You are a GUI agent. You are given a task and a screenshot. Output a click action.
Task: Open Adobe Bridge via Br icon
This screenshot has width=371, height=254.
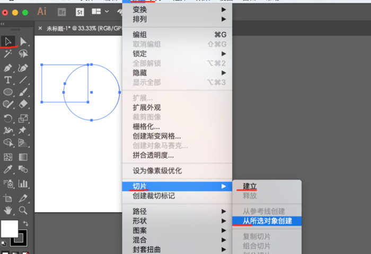pos(61,12)
